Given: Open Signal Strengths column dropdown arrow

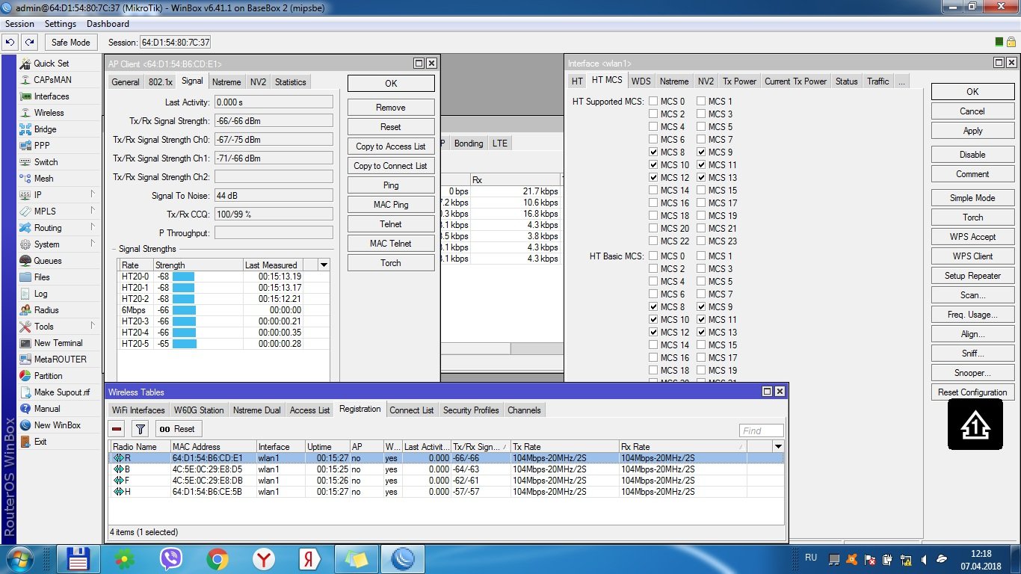Looking at the screenshot, I should [324, 265].
